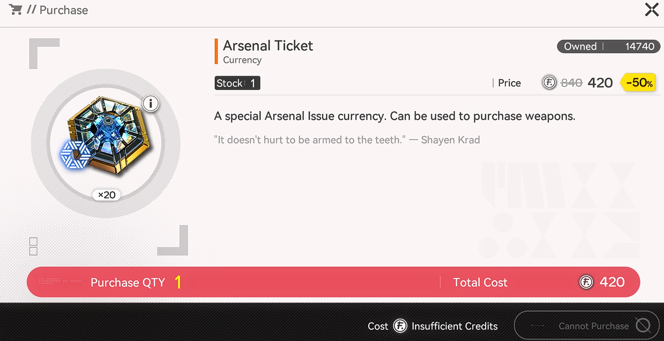Click the Insufficient Credits text
The height and width of the screenshot is (341, 664).
click(x=454, y=326)
